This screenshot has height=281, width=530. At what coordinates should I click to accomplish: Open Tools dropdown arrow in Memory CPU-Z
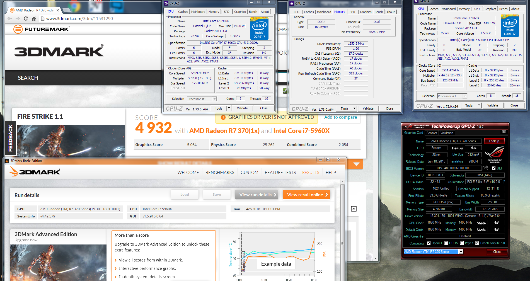354,108
